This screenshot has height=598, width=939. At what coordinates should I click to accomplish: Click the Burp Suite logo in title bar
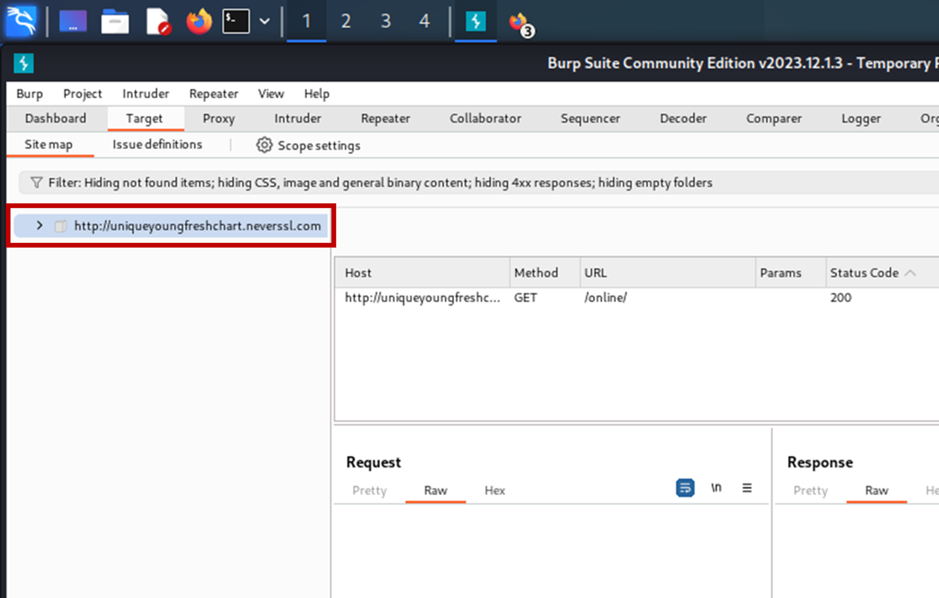[x=23, y=63]
